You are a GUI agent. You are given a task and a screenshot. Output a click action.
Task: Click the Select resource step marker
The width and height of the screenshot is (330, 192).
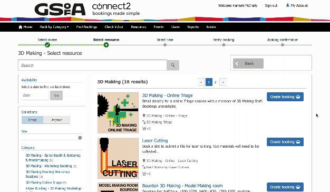coord(106,45)
